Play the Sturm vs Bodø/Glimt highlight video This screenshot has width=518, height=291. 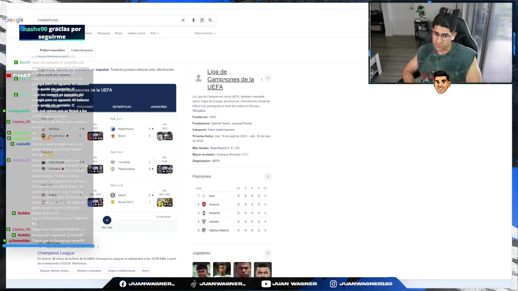(x=165, y=202)
